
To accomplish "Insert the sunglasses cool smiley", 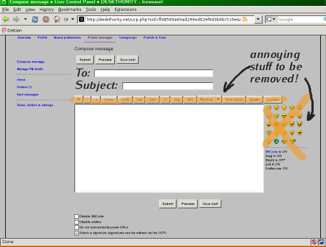I will [x=284, y=116].
